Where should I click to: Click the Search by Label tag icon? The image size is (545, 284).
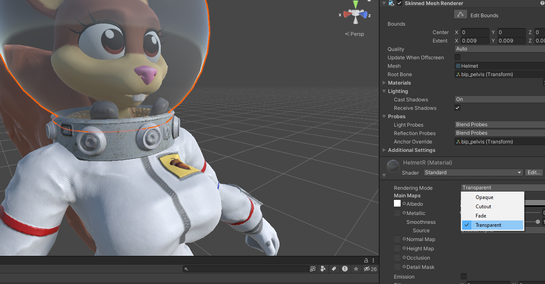334,269
